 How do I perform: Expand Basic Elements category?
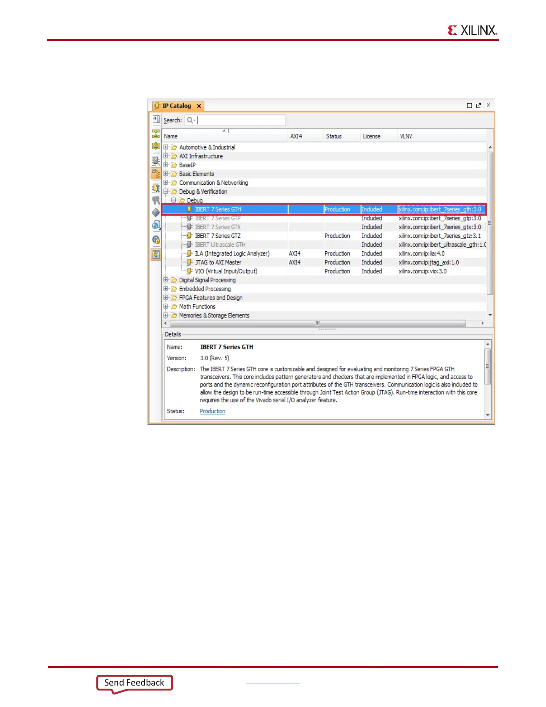(x=166, y=174)
